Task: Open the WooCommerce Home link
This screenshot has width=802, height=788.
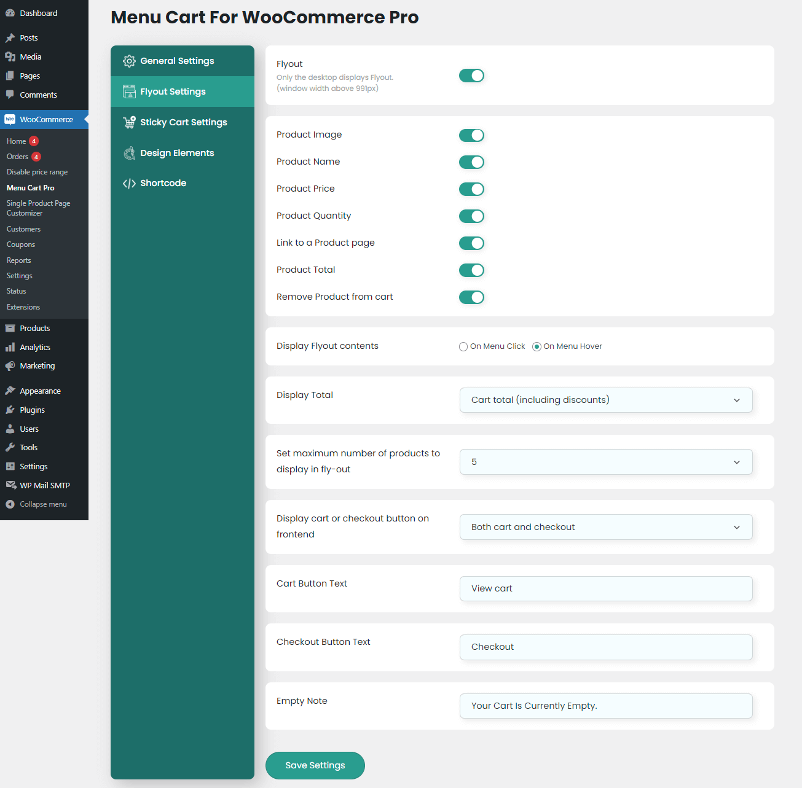Action: pyautogui.click(x=17, y=141)
